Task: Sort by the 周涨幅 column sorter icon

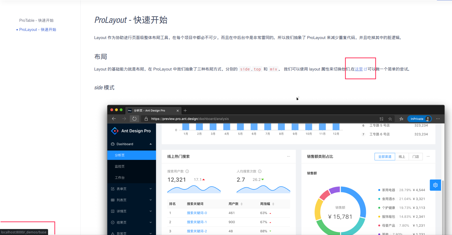Action: pos(273,204)
